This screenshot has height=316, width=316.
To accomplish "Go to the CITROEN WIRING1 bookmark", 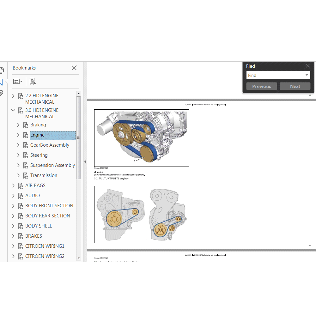I will (x=45, y=246).
